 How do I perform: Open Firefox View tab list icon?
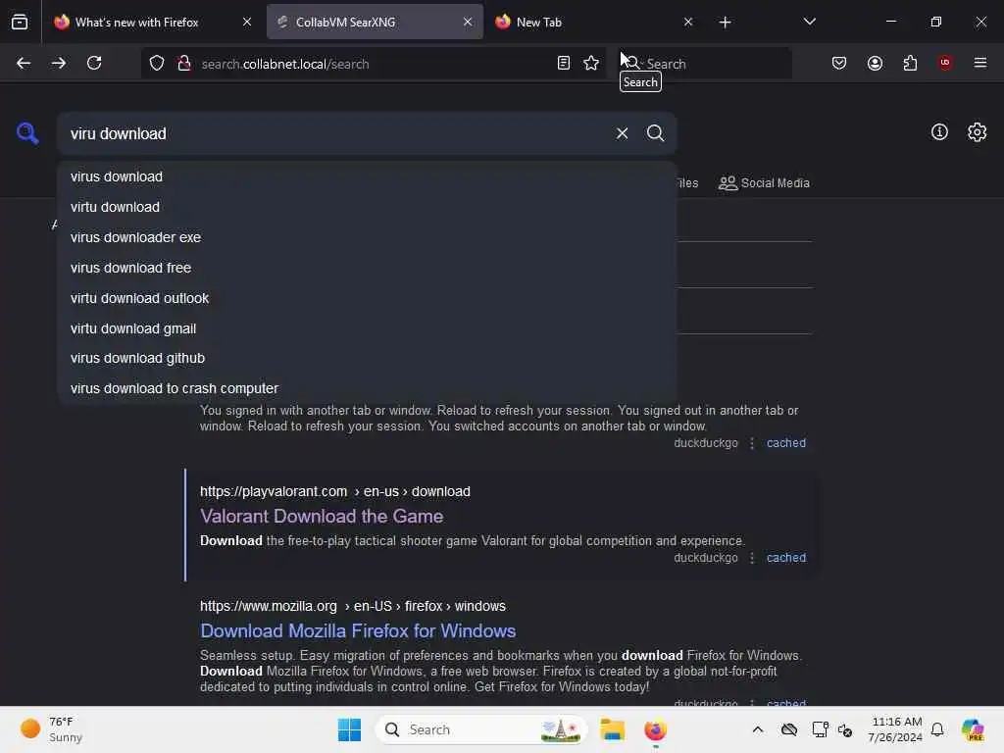(20, 22)
